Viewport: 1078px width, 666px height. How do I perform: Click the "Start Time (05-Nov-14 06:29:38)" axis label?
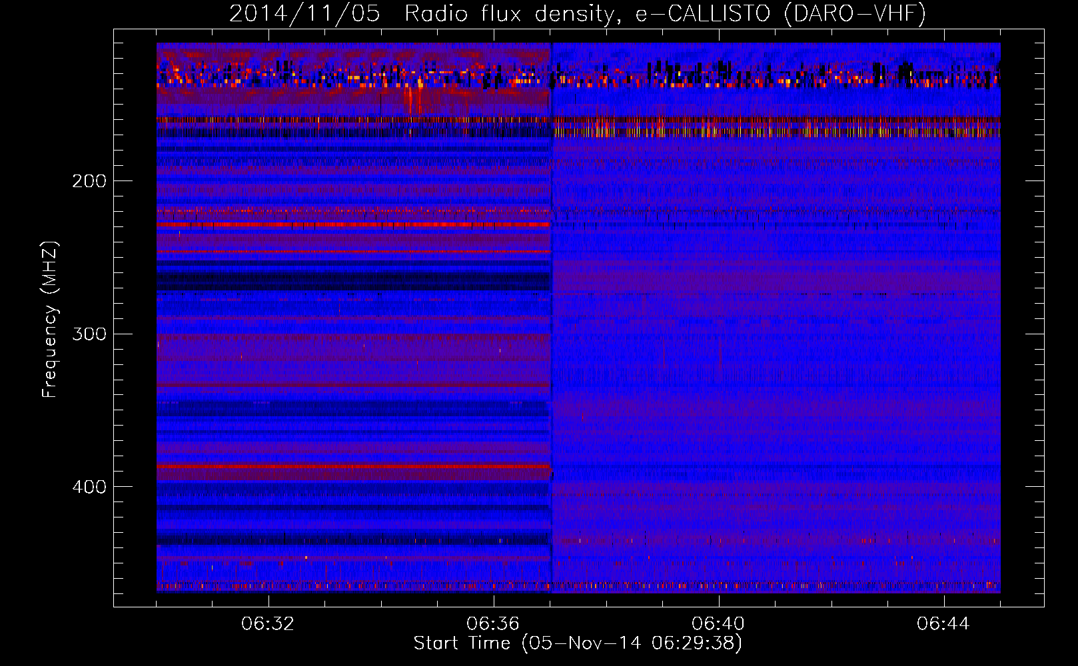pyautogui.click(x=578, y=643)
